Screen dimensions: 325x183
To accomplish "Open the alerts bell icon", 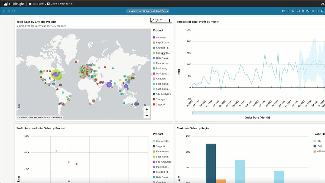I will [323, 11].
